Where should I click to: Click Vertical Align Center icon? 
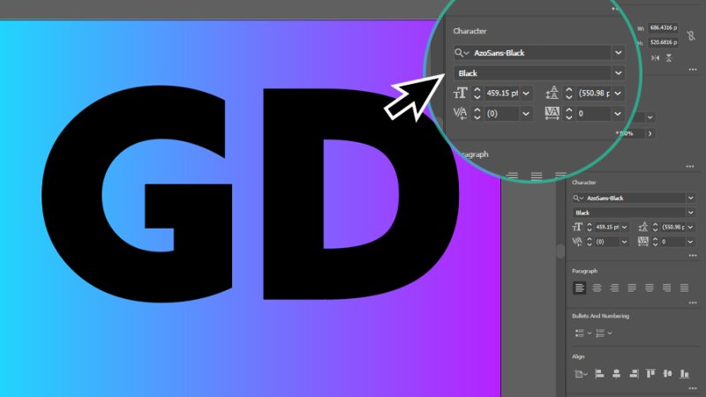668,373
